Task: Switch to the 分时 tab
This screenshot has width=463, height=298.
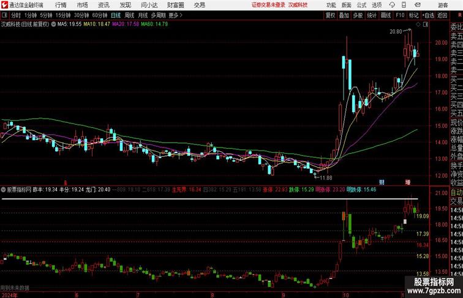Action: click(x=16, y=15)
